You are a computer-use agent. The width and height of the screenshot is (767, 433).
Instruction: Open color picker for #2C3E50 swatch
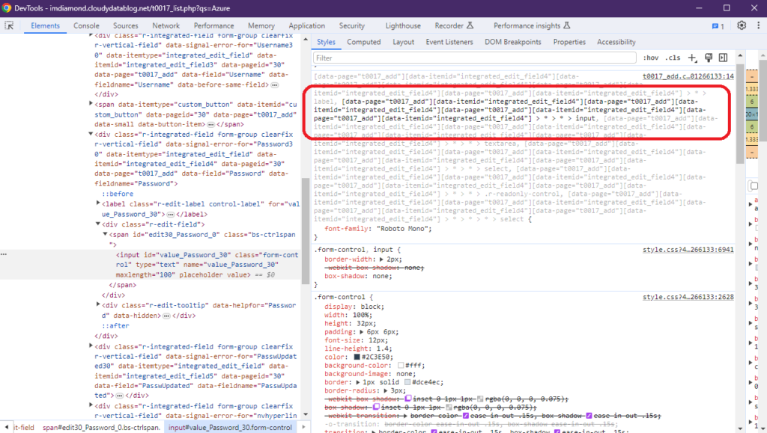pos(357,357)
